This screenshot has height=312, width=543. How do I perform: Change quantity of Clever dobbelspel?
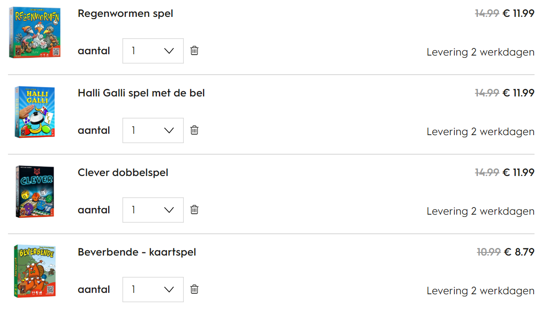tap(153, 210)
